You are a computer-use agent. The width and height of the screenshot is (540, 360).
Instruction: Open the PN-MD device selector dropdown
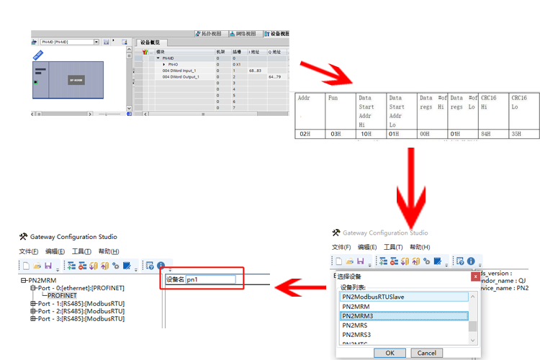(x=96, y=42)
